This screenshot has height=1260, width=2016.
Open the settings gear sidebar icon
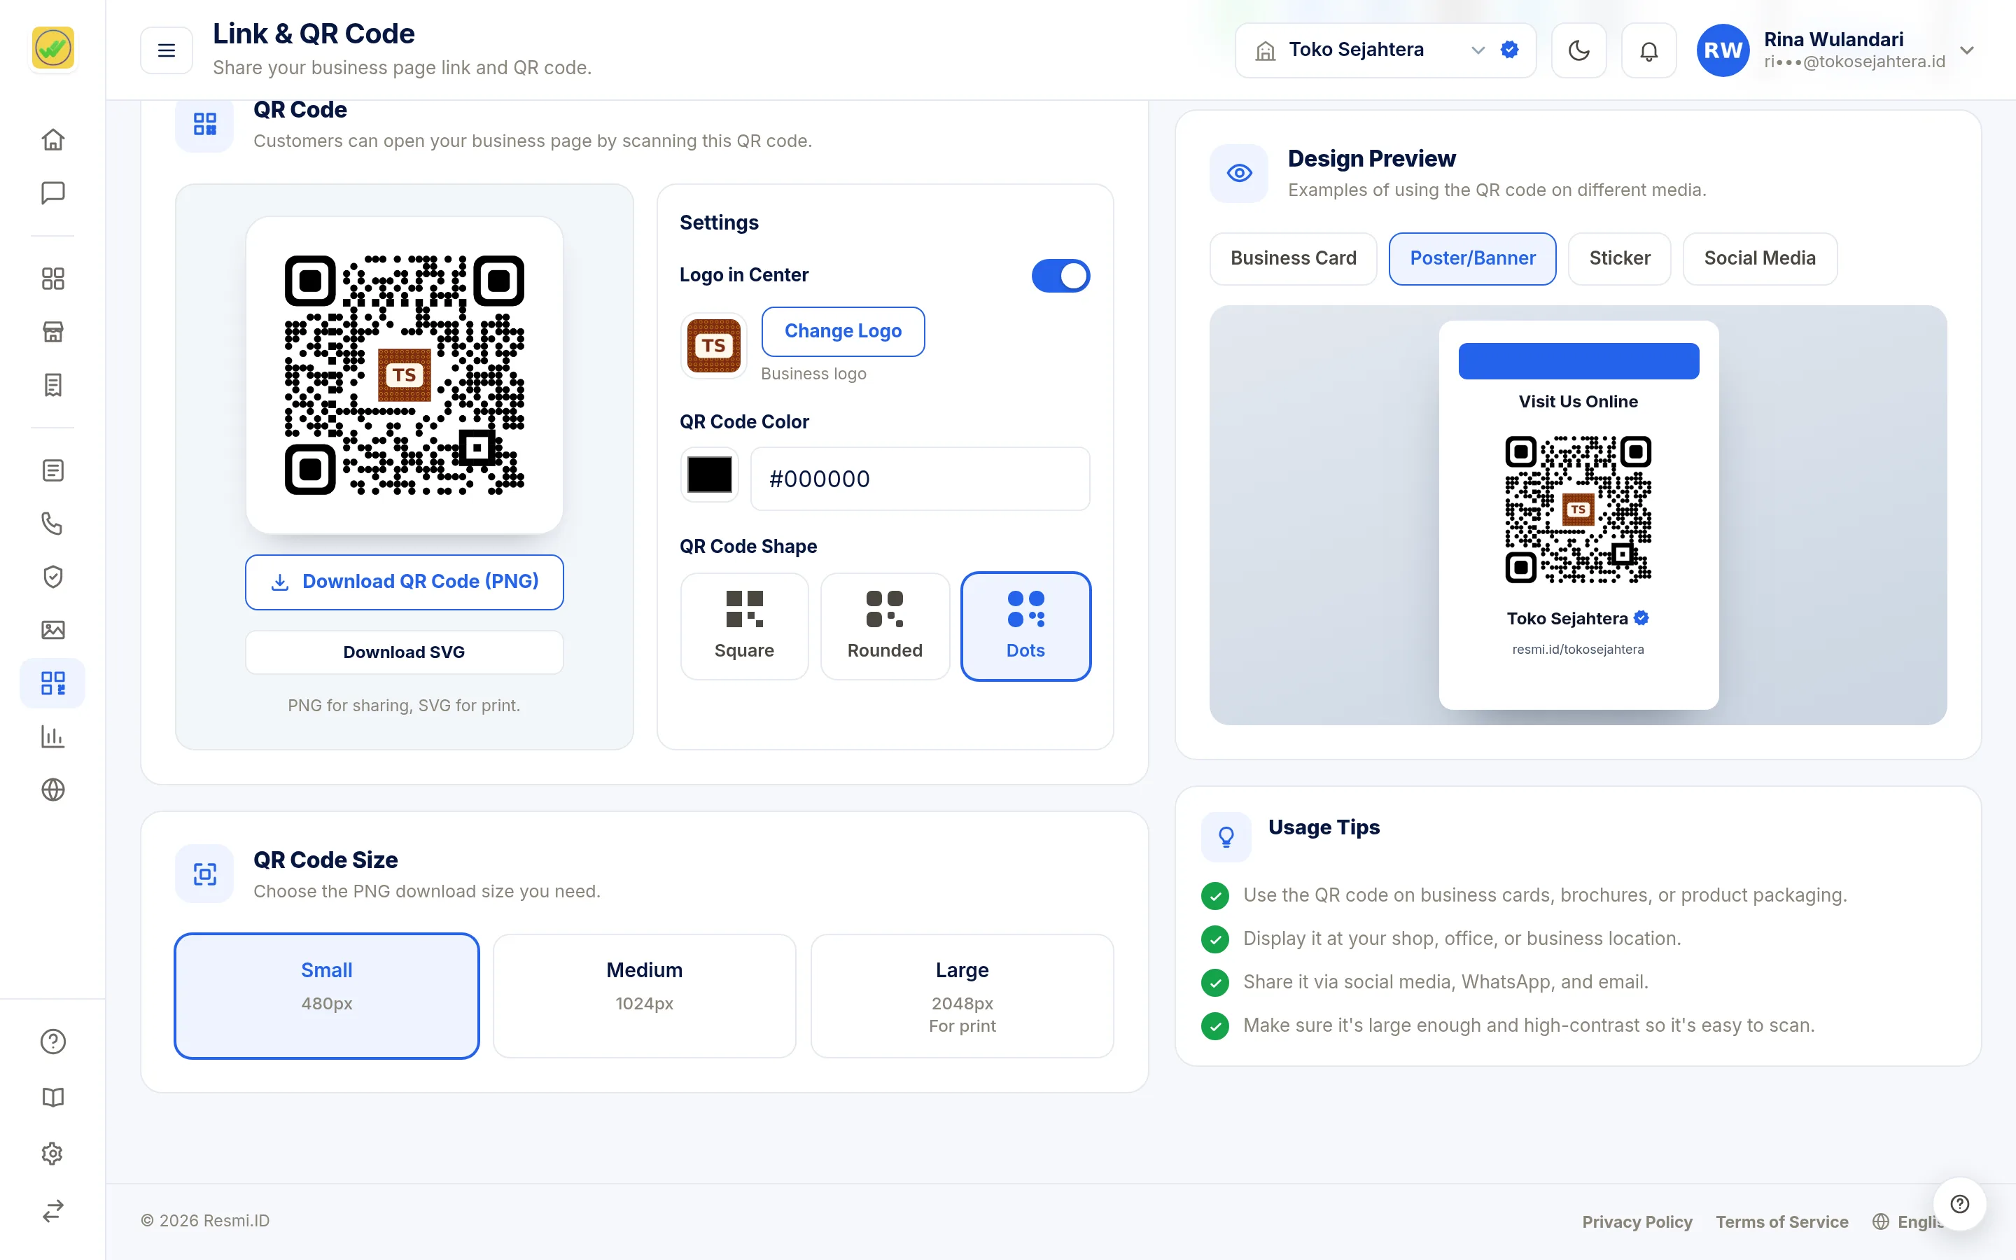pyautogui.click(x=52, y=1154)
